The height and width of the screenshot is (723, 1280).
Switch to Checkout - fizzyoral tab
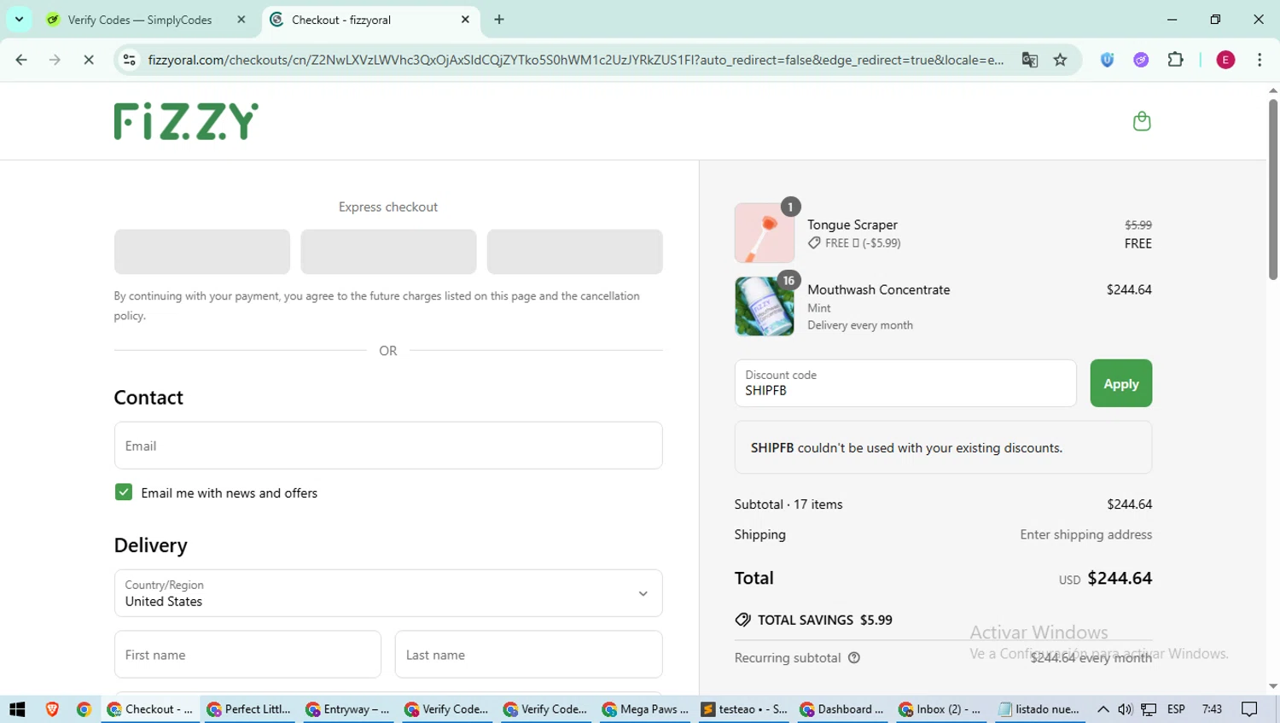point(371,20)
